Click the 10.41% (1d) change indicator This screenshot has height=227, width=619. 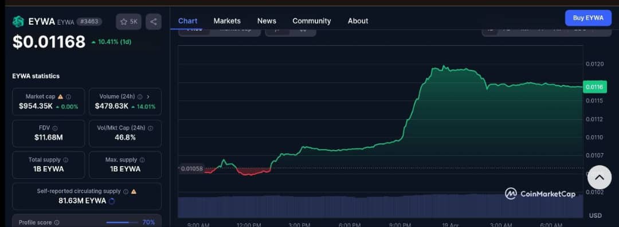(x=111, y=42)
